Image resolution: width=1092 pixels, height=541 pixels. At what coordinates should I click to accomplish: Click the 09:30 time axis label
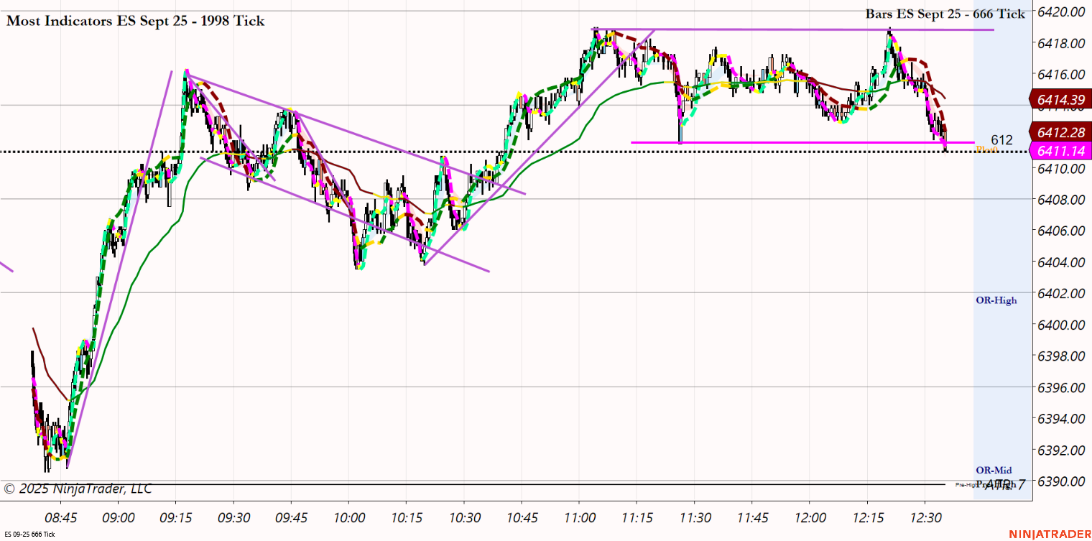[x=233, y=517]
